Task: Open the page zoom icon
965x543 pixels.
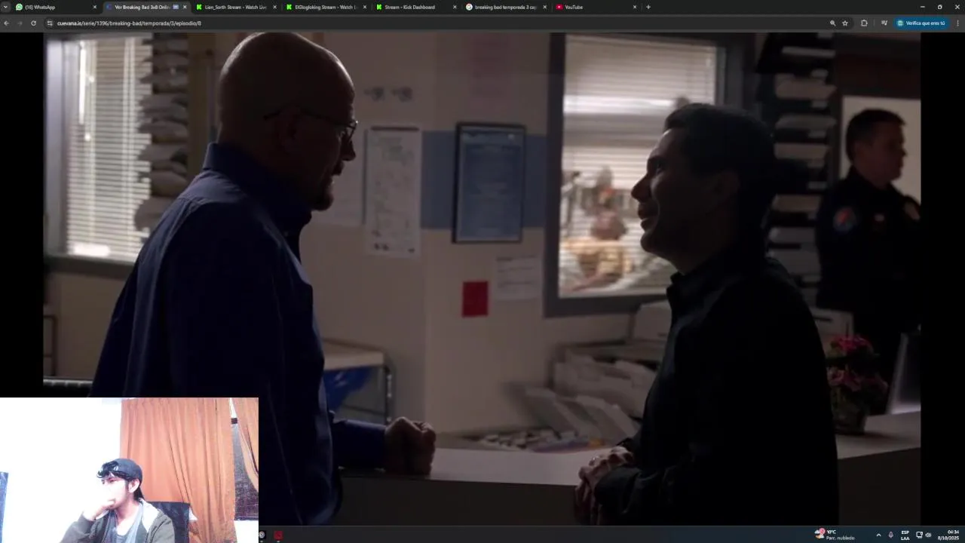Action: [x=833, y=23]
